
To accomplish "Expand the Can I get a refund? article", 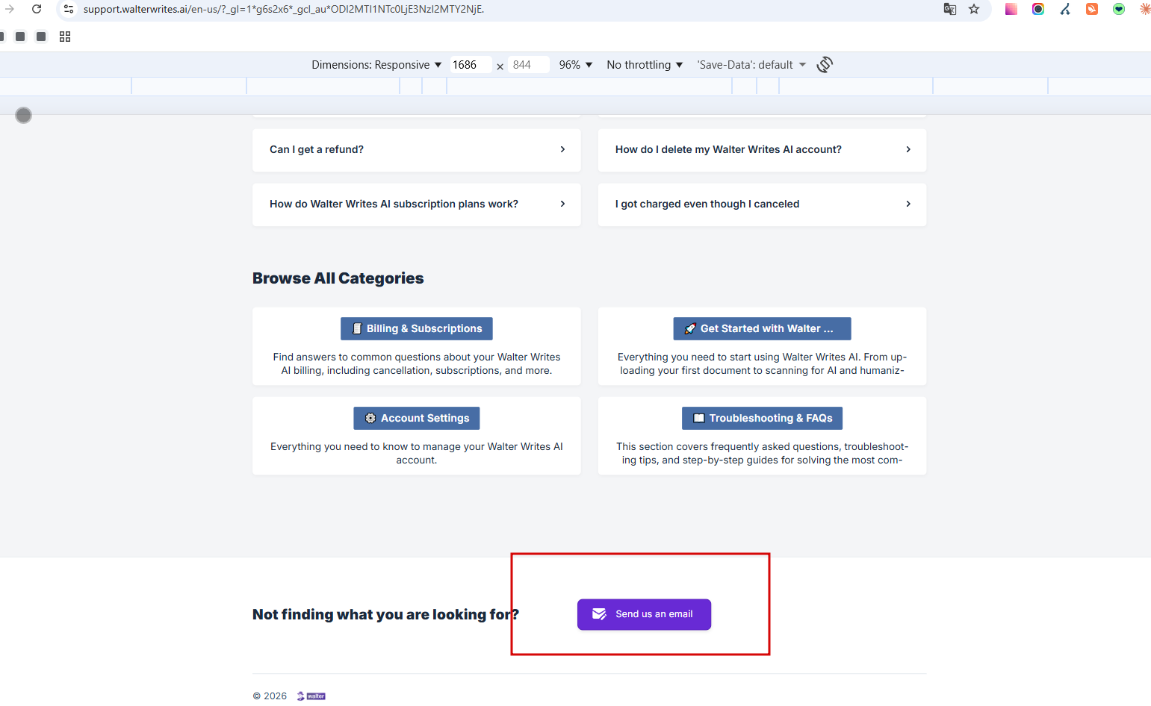I will click(x=417, y=150).
